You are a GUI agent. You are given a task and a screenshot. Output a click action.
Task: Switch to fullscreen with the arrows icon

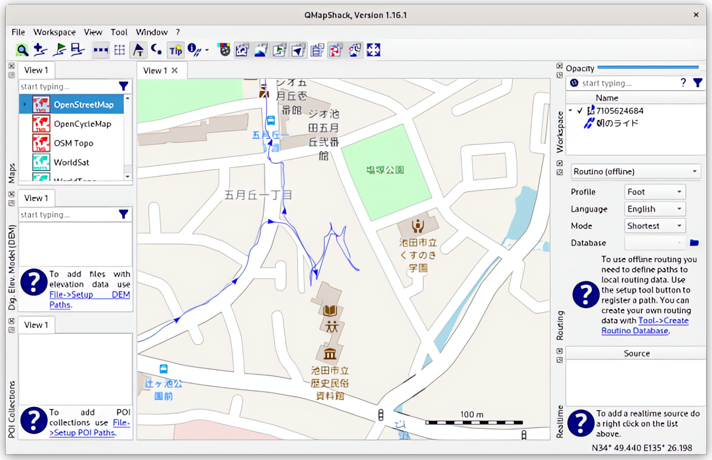(x=374, y=50)
